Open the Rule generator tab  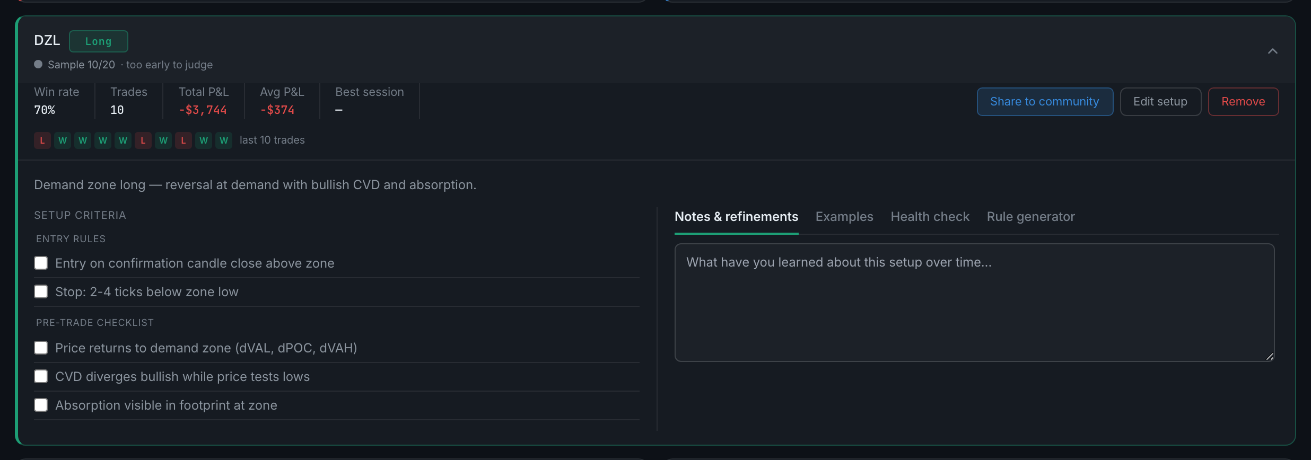[1030, 217]
